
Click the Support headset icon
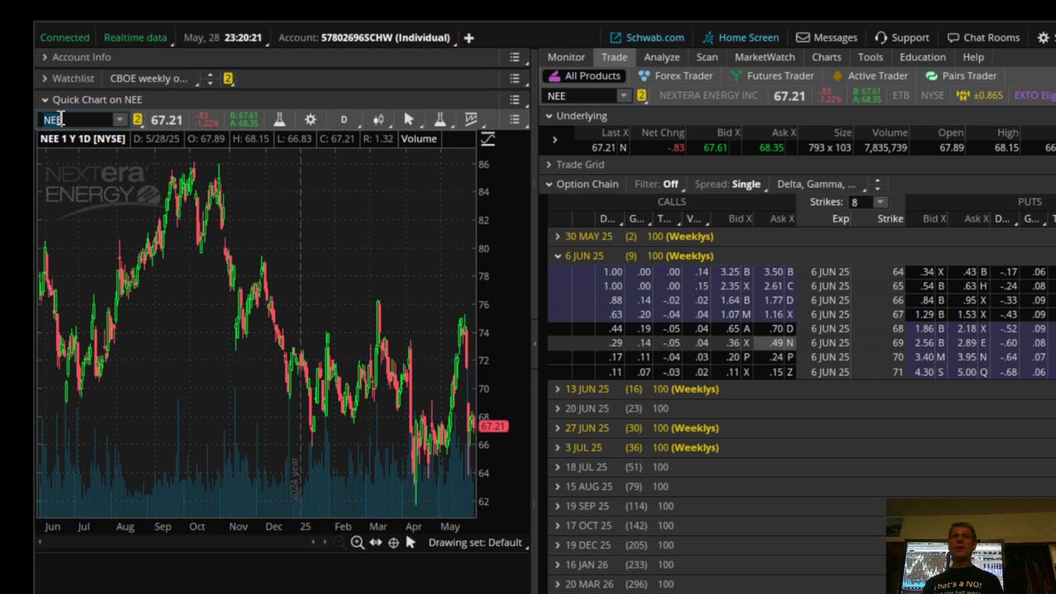pyautogui.click(x=881, y=37)
